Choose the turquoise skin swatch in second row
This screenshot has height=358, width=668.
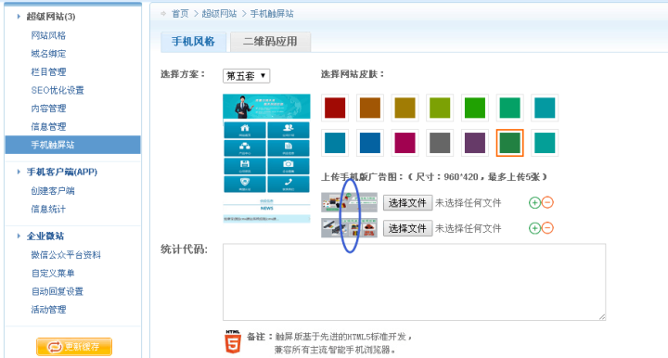click(x=545, y=143)
